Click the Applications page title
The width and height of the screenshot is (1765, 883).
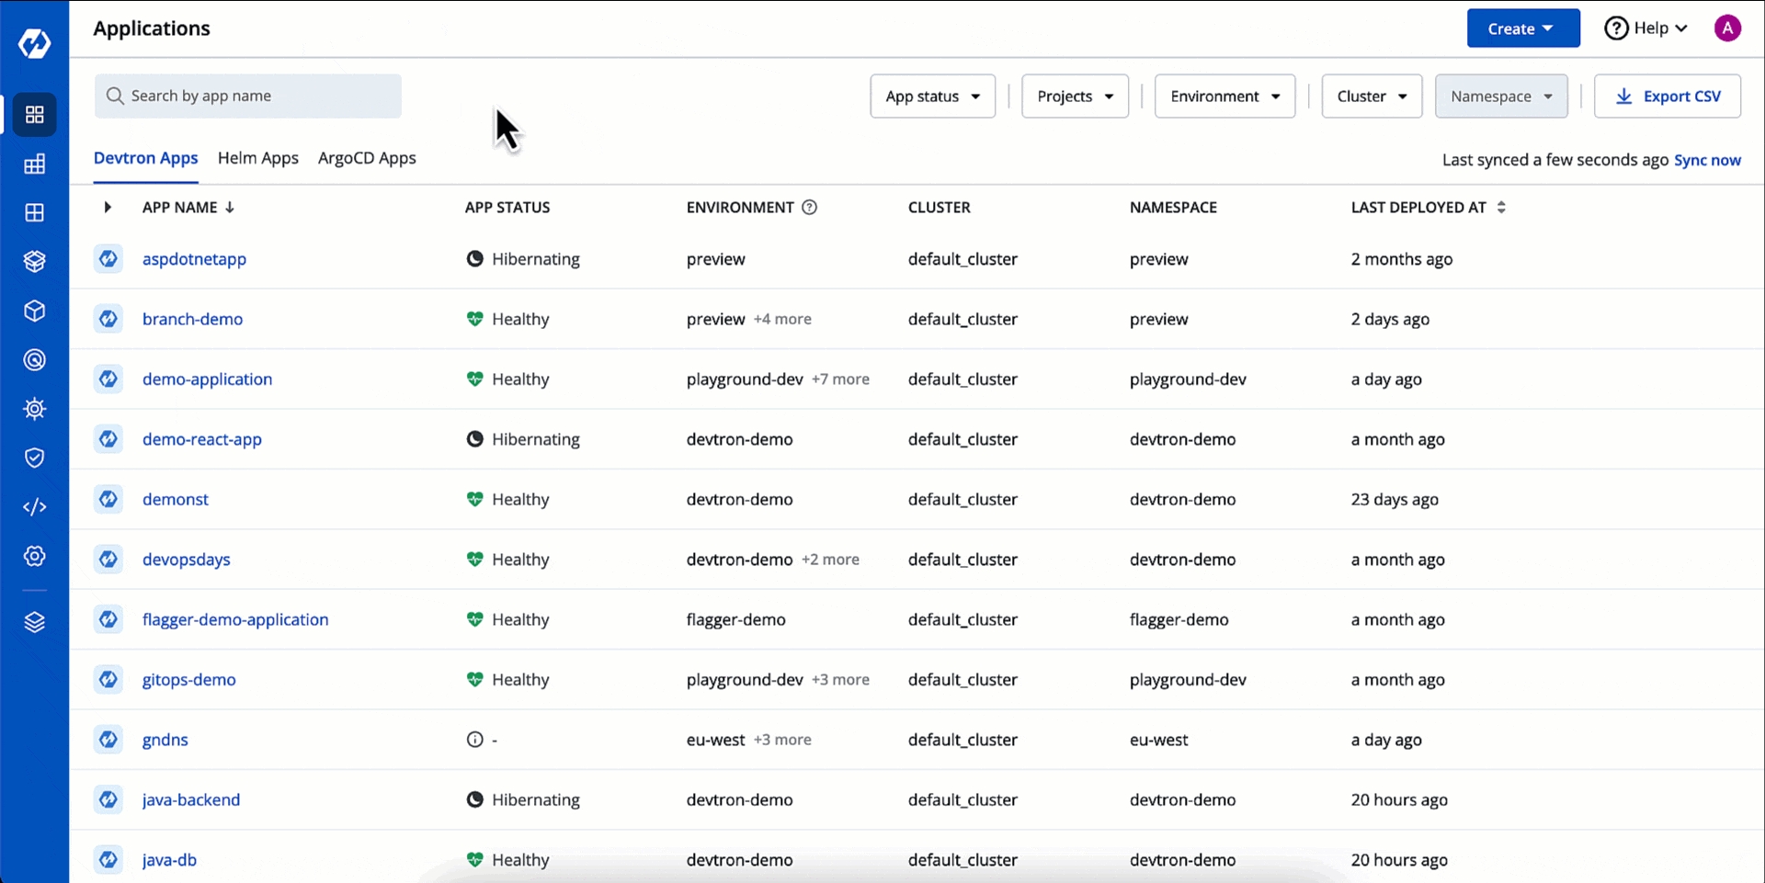click(152, 28)
